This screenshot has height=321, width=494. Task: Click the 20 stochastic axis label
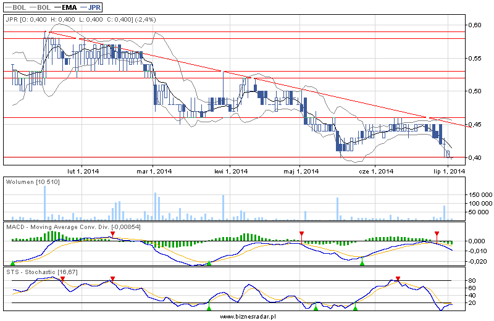(x=472, y=303)
